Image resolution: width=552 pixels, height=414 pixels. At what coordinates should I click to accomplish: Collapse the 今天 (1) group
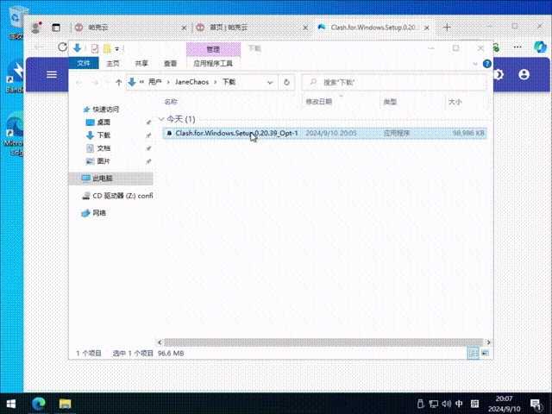(x=160, y=119)
